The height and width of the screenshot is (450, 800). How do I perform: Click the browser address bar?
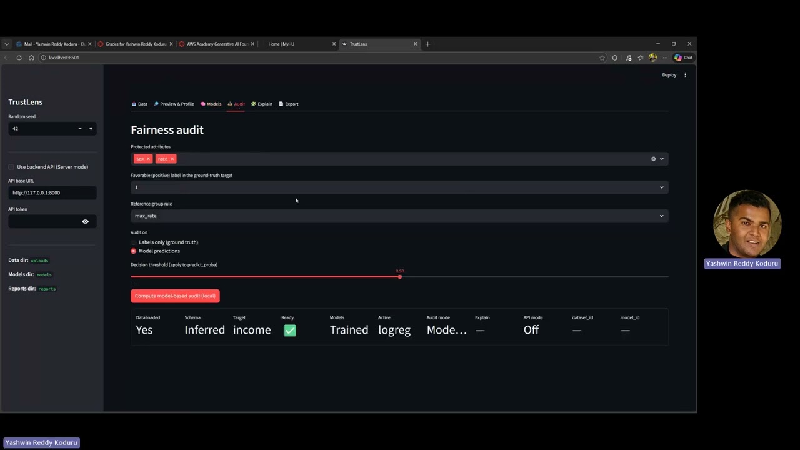tap(319, 57)
